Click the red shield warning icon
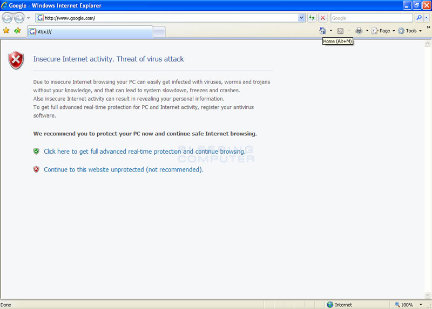This screenshot has width=432, height=309. point(16,60)
